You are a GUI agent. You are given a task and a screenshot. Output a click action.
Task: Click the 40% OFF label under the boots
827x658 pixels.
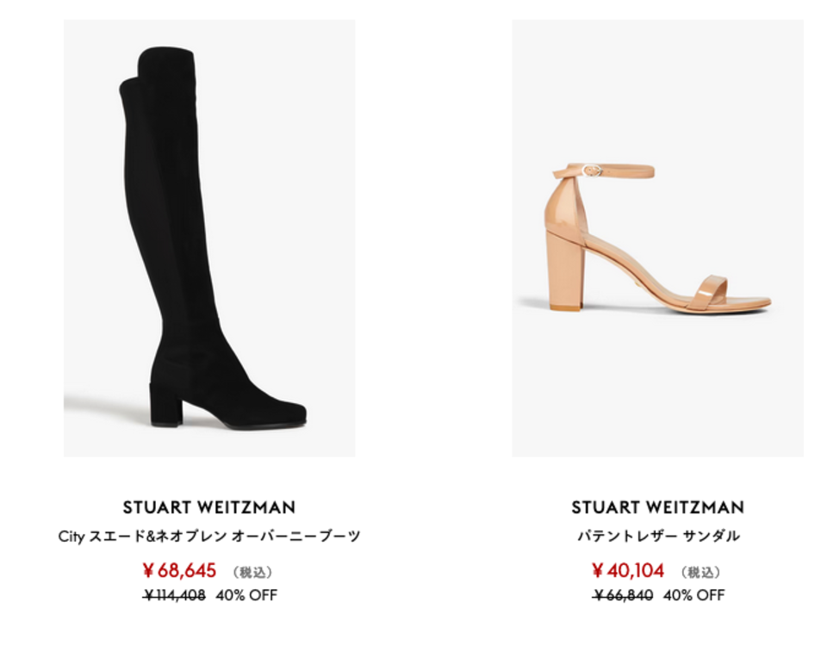point(246,595)
